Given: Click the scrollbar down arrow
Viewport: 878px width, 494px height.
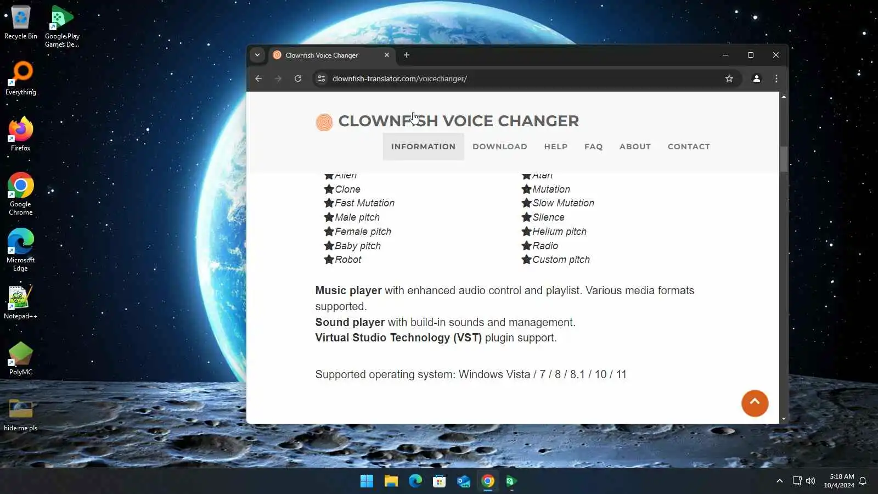Looking at the screenshot, I should coord(784,419).
